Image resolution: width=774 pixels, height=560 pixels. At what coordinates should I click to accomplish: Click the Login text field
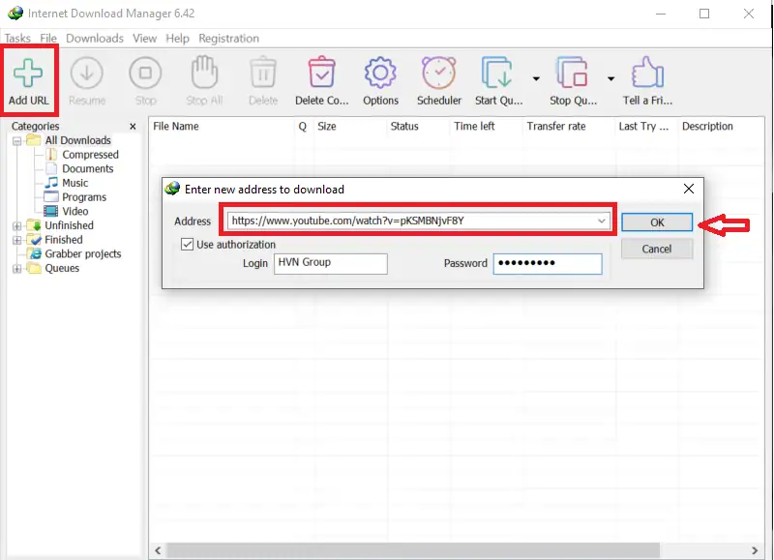click(330, 264)
